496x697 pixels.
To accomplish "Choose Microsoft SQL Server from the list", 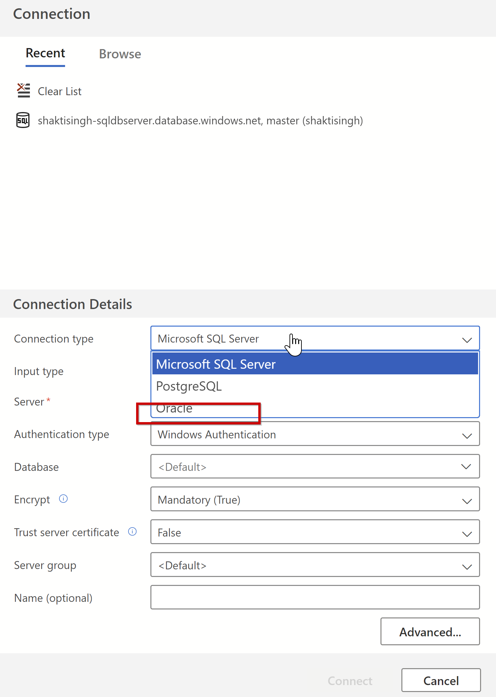I will (315, 364).
